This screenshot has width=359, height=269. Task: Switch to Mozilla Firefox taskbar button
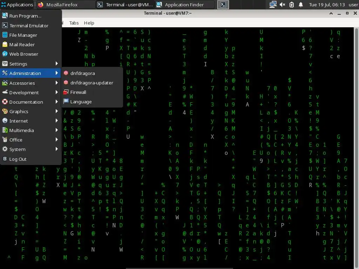(66, 5)
